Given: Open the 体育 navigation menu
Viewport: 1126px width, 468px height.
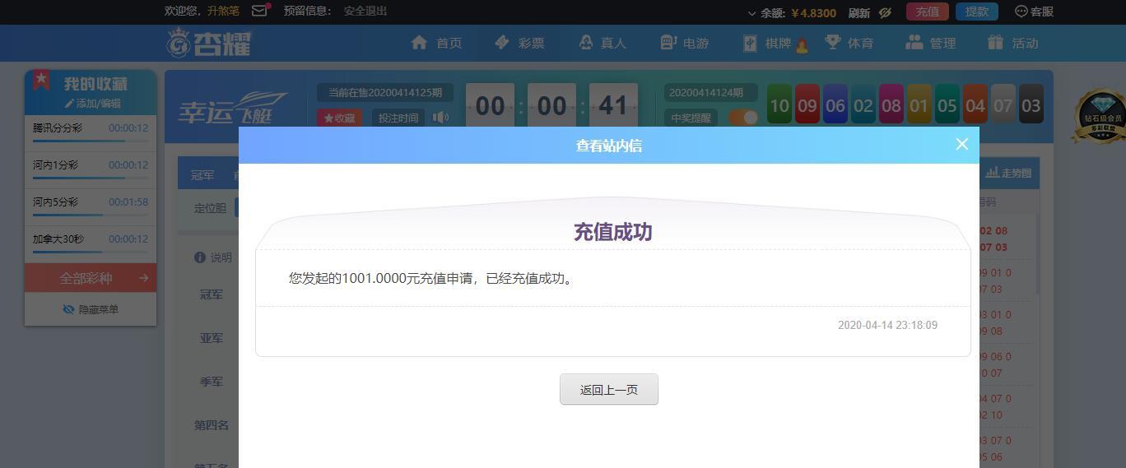Looking at the screenshot, I should coord(849,43).
